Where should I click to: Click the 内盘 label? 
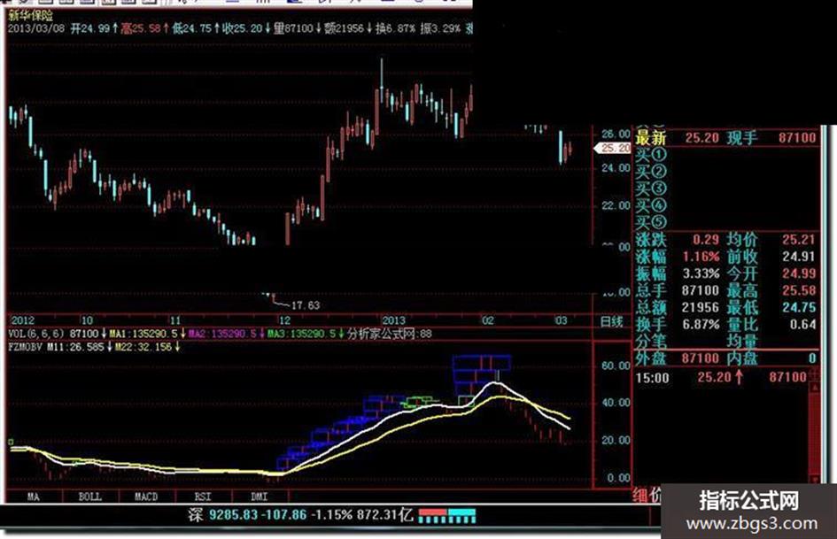742,358
